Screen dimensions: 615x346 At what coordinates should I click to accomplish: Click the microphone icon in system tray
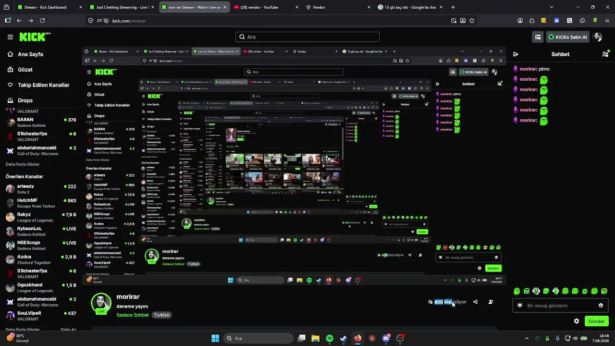[557, 338]
